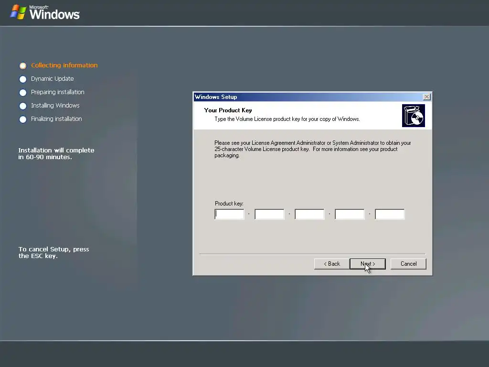
Task: Go back with the Back button
Action: pyautogui.click(x=332, y=264)
